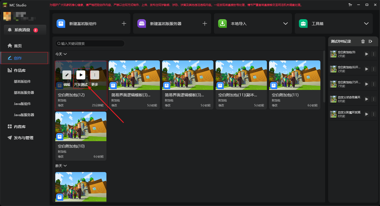Expand the 本地导入 dropdown chevron
Image resolution: width=380 pixels, height=206 pixels.
(x=286, y=24)
